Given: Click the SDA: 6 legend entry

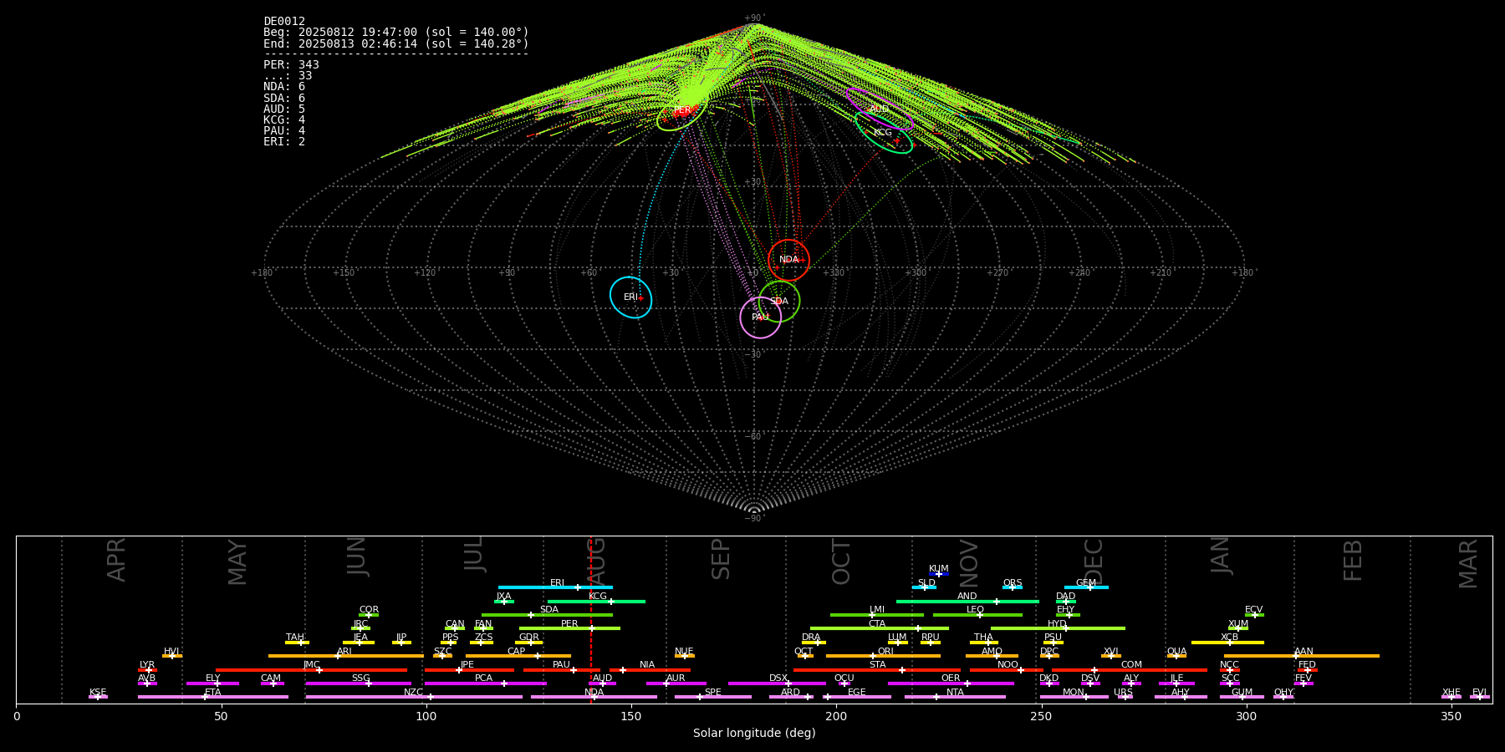Looking at the screenshot, I should [x=284, y=98].
